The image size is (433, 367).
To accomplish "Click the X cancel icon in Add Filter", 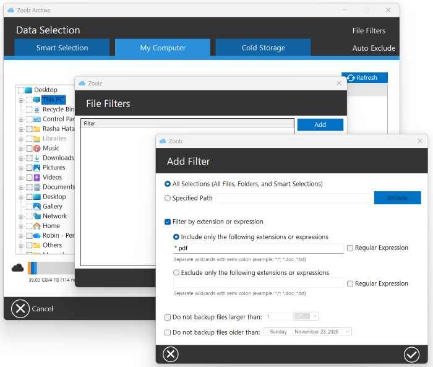I will 170,354.
